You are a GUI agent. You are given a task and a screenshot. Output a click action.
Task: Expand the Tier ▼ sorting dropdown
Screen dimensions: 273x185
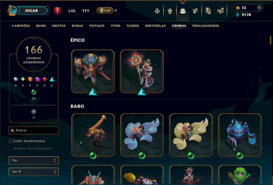tap(33, 172)
